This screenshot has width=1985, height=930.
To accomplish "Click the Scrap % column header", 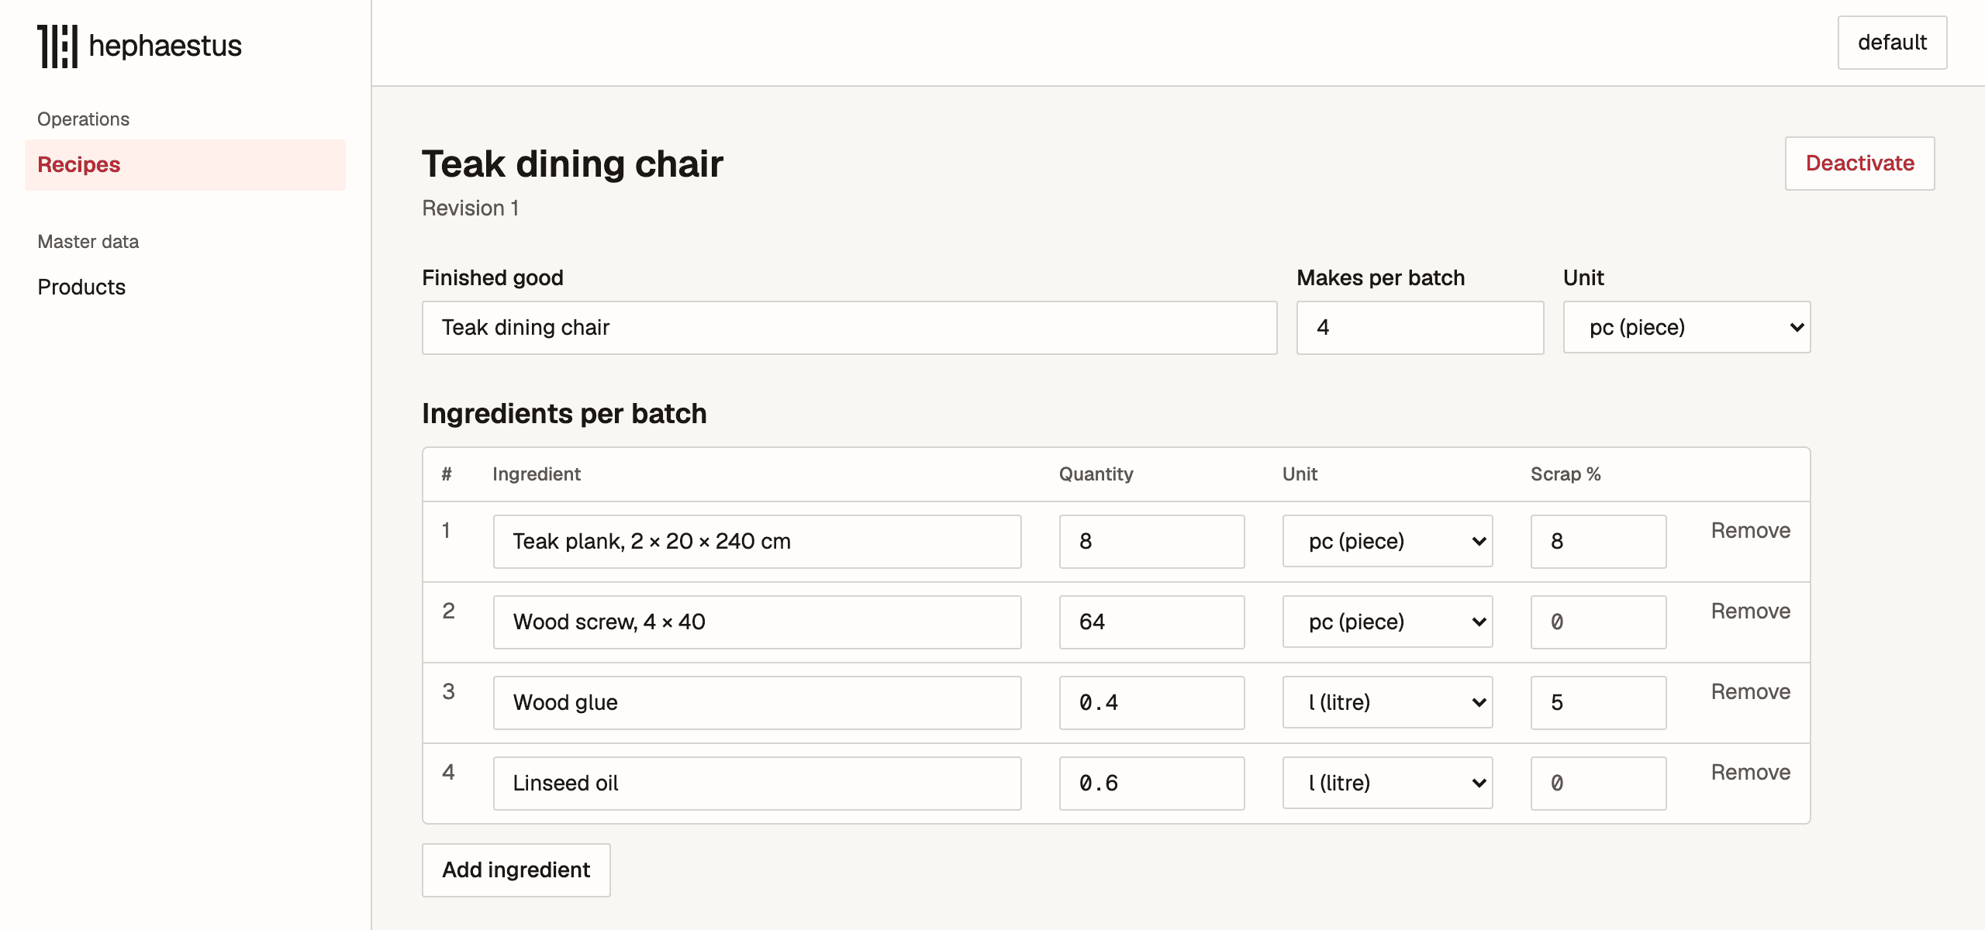I will click(1566, 474).
